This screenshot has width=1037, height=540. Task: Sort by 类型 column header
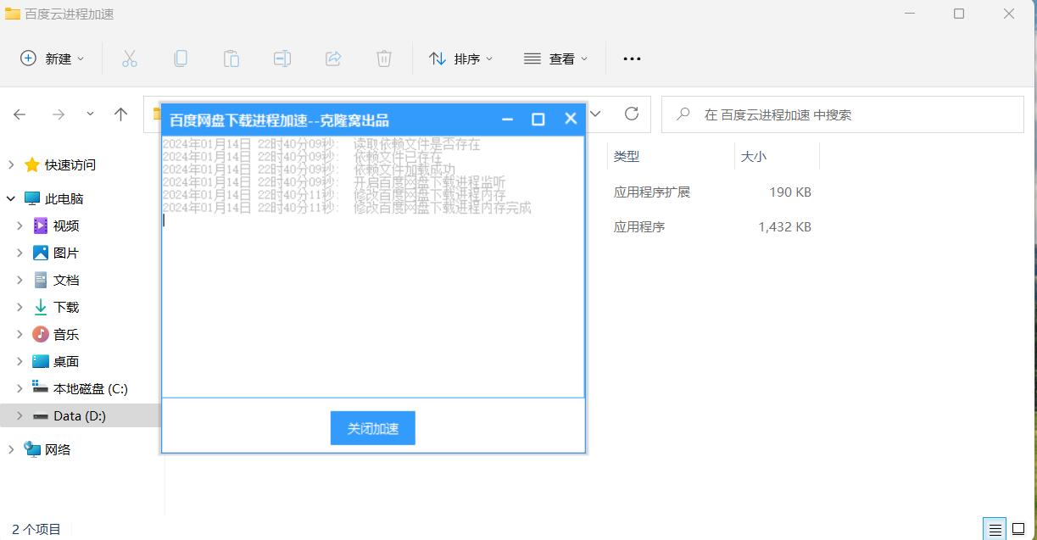click(x=627, y=157)
